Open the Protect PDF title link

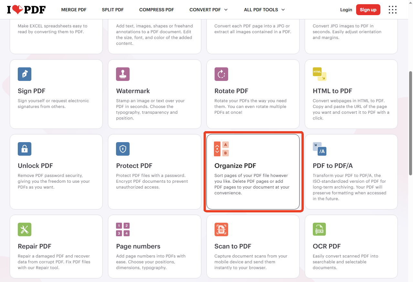[134, 166]
